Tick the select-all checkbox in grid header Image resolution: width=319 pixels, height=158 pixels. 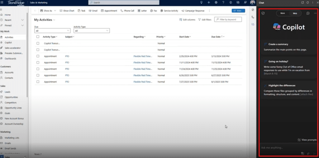(38, 37)
